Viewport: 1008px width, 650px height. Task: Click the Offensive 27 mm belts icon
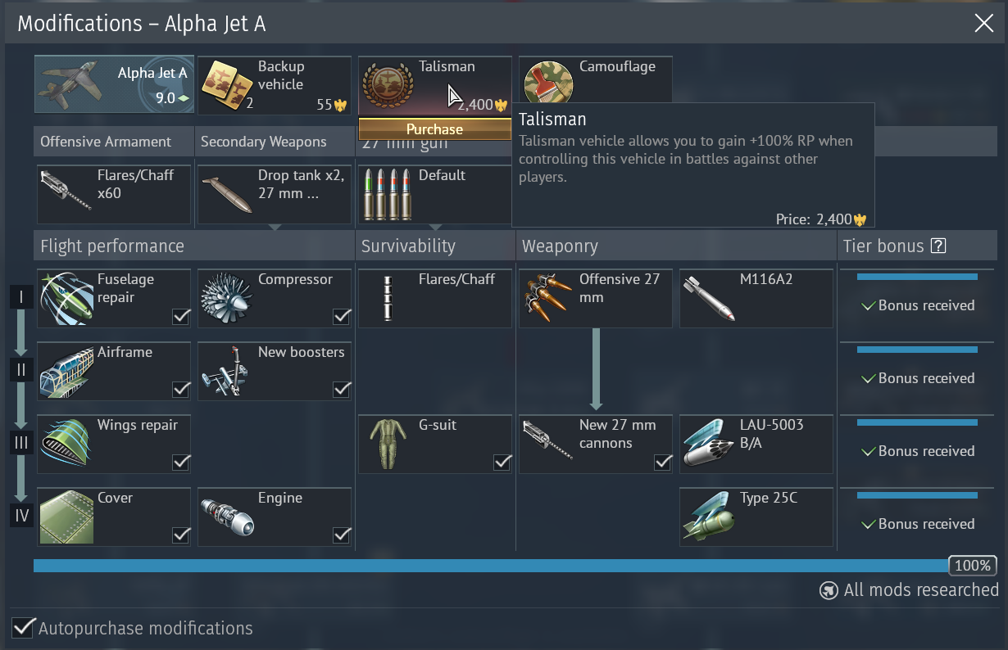click(547, 298)
